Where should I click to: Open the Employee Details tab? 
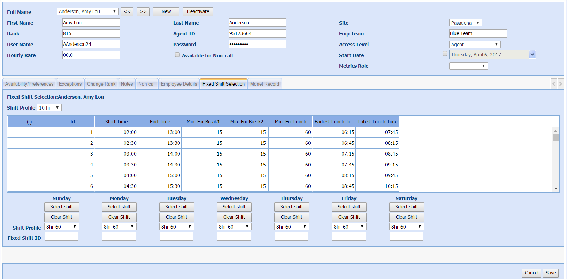click(179, 84)
